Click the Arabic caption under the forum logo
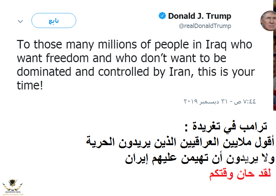Viewport: 276px width, 196px height. pyautogui.click(x=13, y=193)
